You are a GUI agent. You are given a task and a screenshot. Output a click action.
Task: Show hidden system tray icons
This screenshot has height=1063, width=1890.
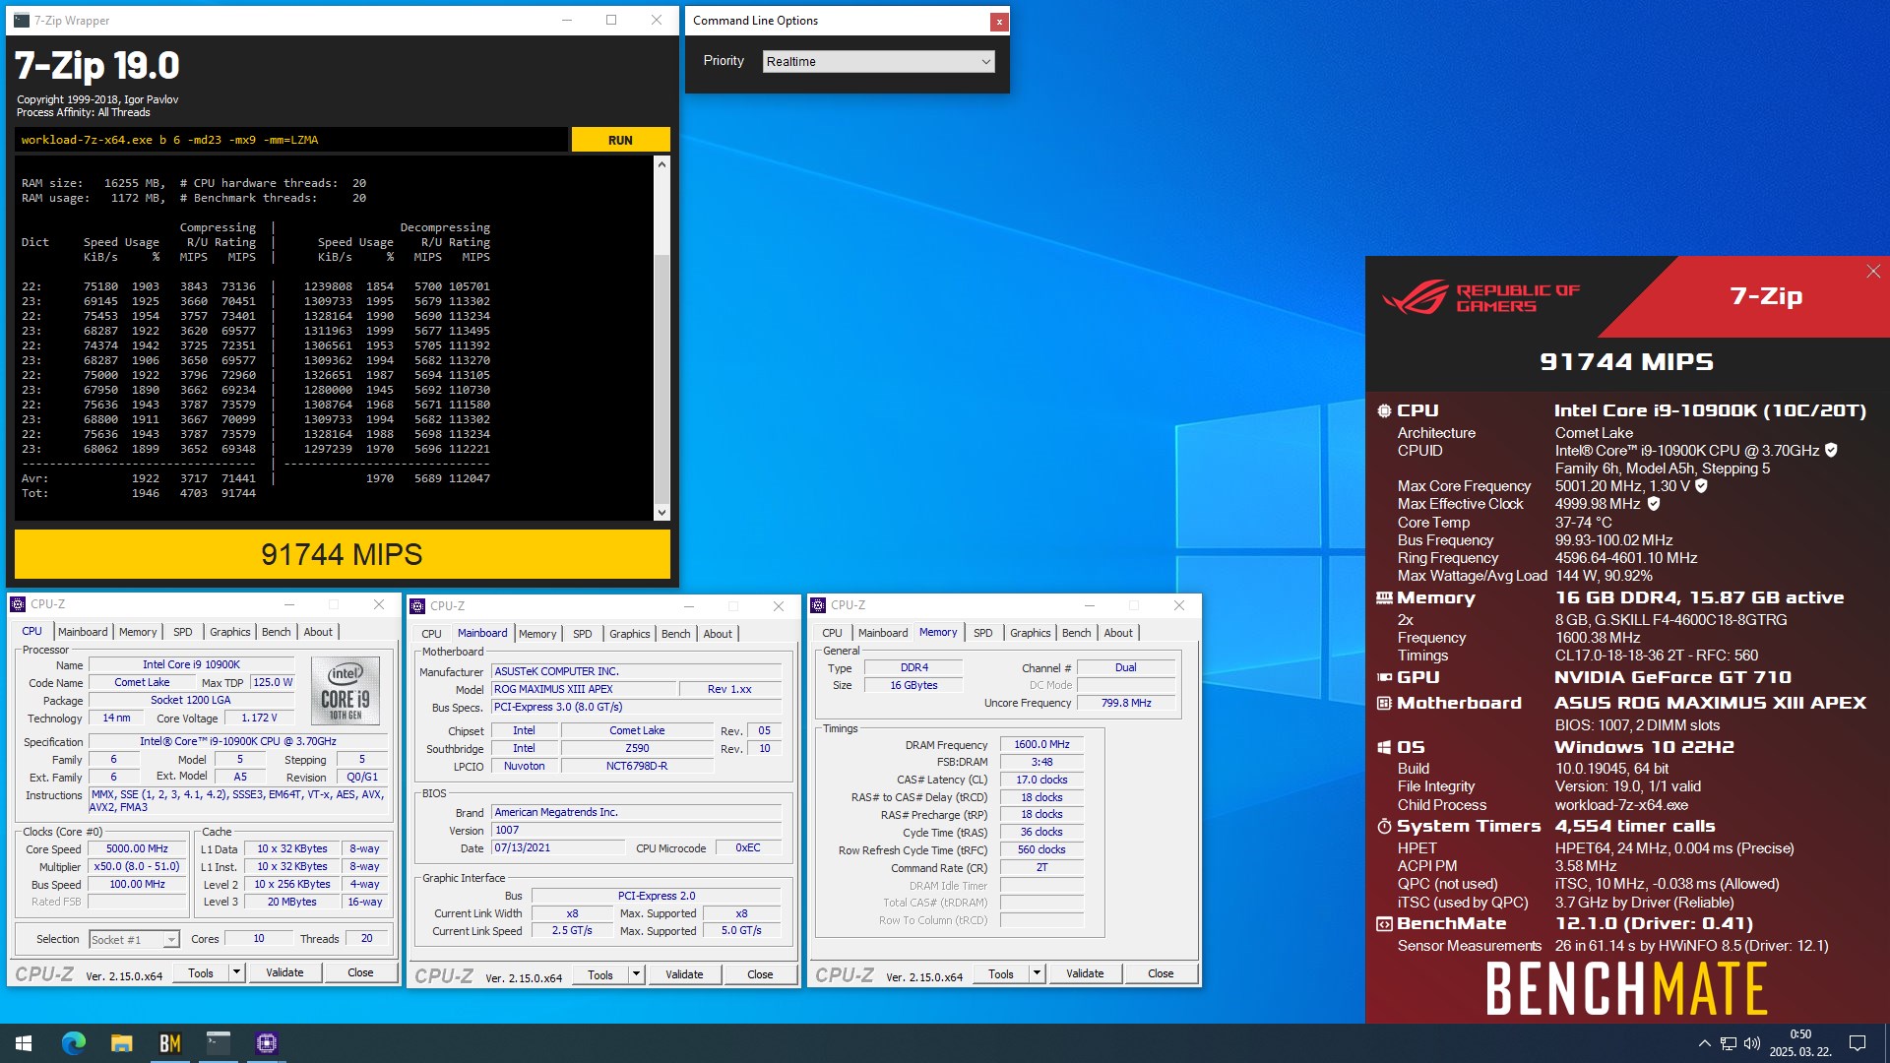[x=1704, y=1043]
